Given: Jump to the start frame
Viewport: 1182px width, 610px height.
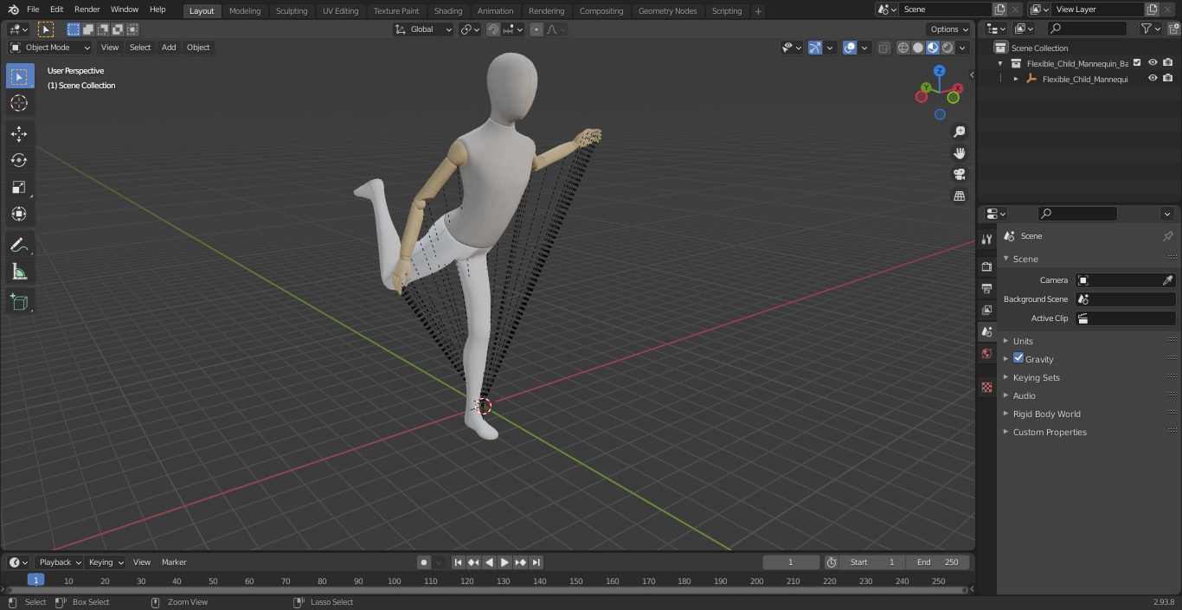Looking at the screenshot, I should click(x=458, y=562).
